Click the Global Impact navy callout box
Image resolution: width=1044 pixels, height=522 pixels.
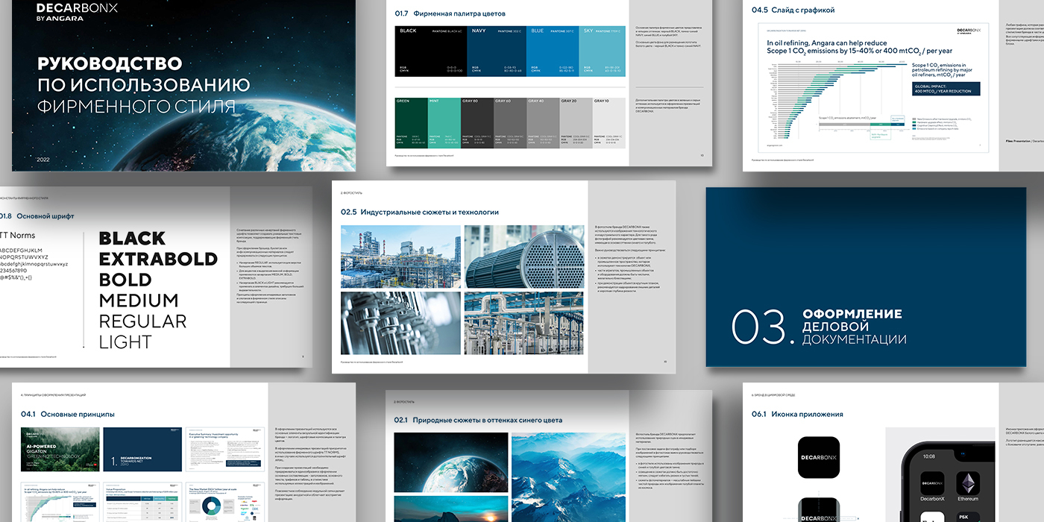click(x=946, y=89)
